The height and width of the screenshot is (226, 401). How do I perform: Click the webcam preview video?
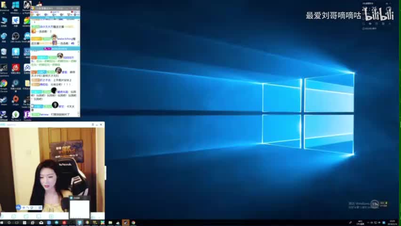tap(52, 169)
